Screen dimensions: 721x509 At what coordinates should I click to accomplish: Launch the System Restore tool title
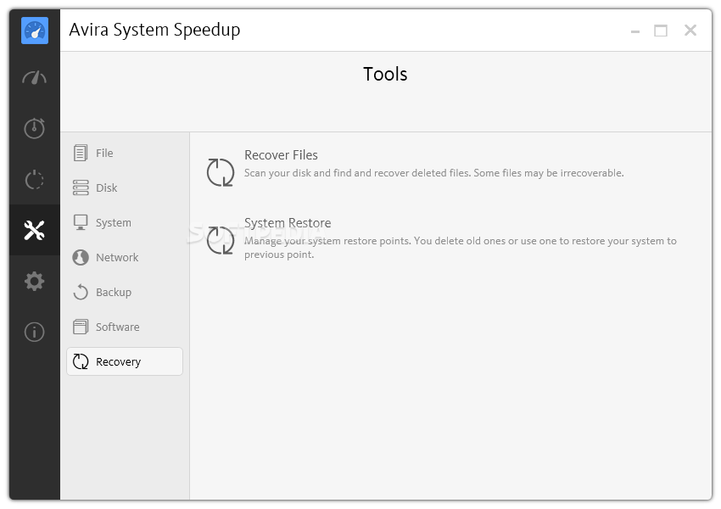pos(288,222)
